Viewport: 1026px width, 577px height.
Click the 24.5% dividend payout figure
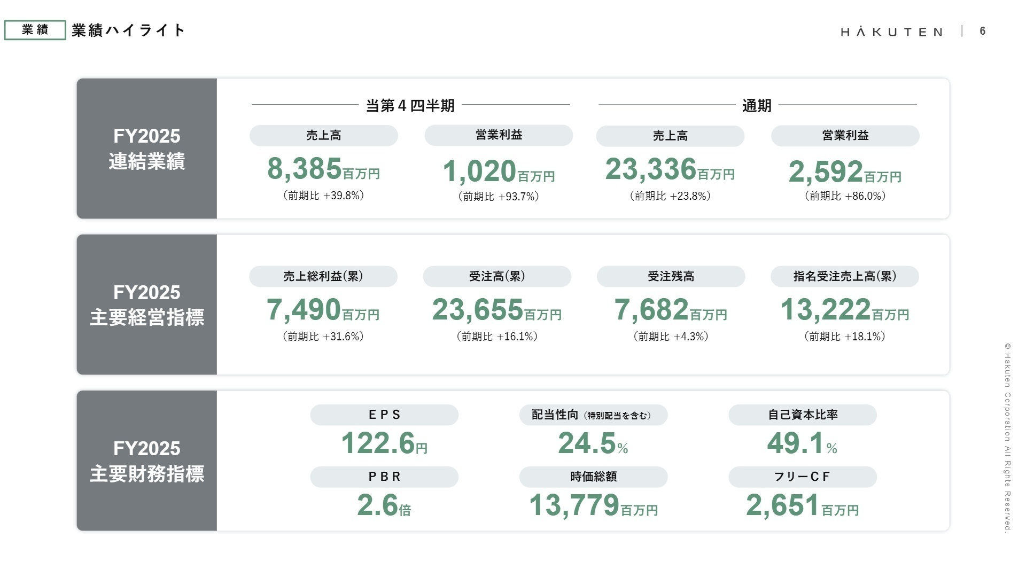593,445
